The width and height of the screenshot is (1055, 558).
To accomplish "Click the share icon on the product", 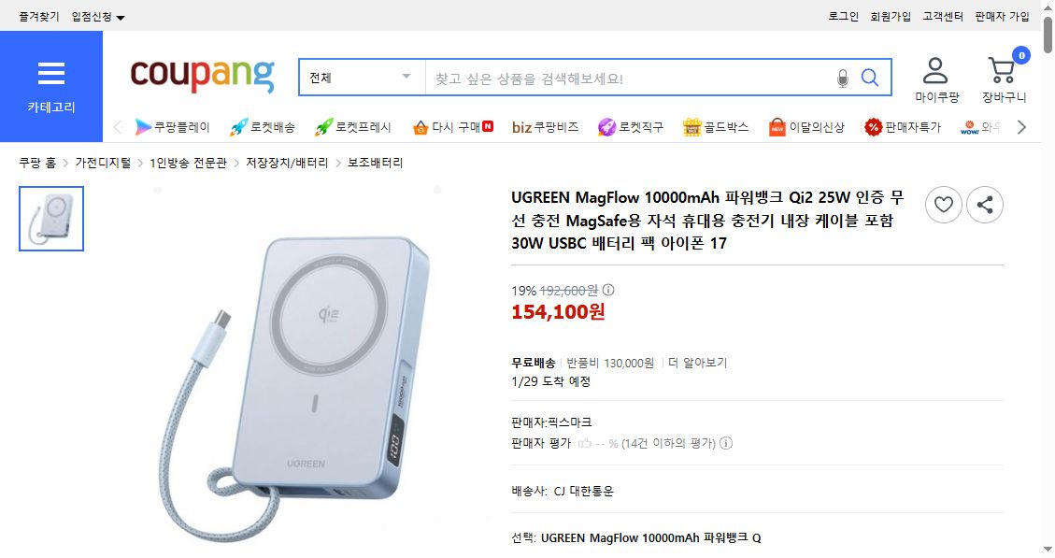I will coord(985,205).
